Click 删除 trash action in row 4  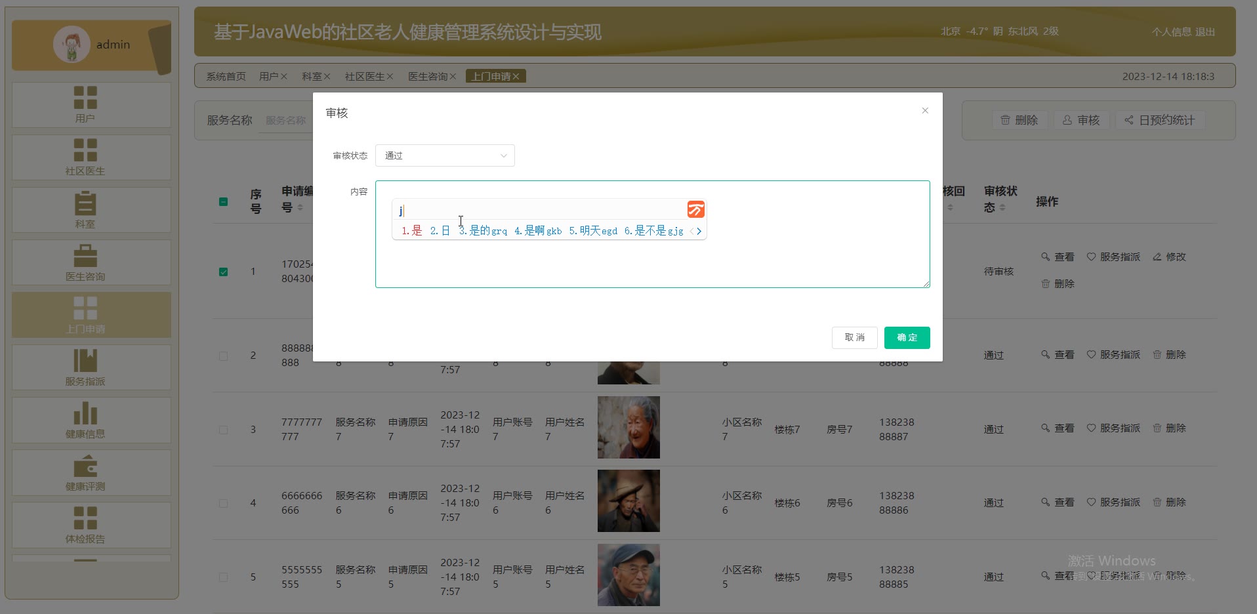coord(1169,502)
